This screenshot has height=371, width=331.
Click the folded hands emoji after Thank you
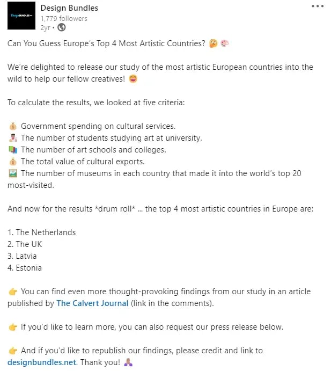point(128,362)
